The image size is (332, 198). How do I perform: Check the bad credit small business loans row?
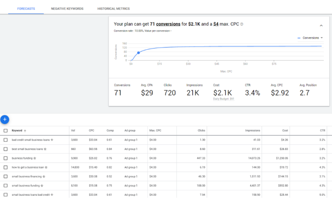click(6, 140)
